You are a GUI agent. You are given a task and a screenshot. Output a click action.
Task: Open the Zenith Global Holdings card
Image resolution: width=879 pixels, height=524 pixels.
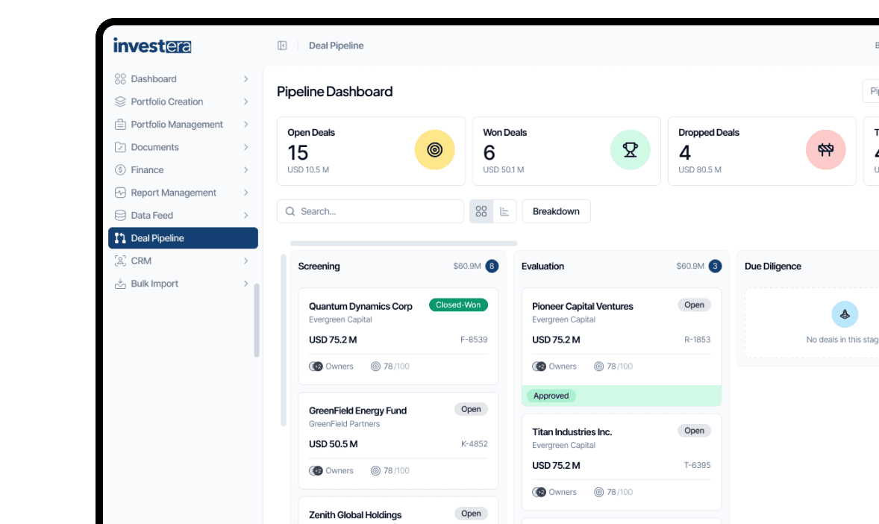[398, 511]
